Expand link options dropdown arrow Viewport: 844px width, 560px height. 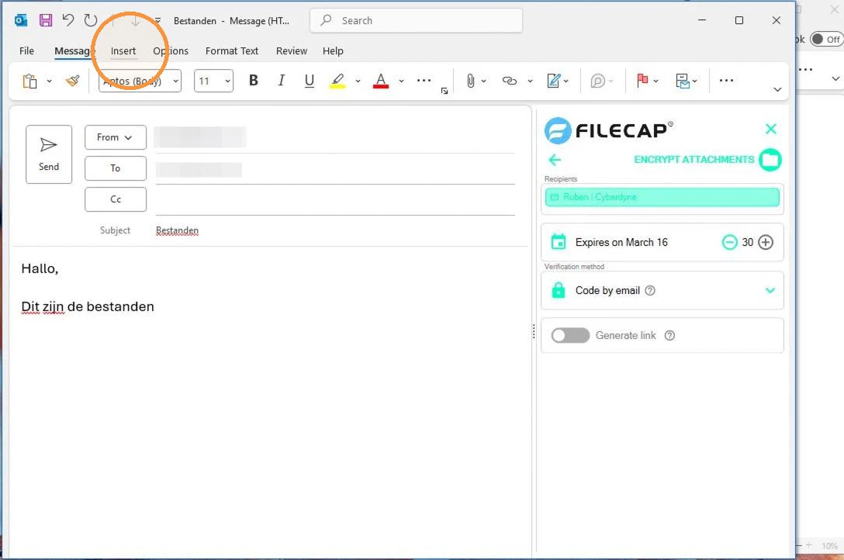point(530,81)
